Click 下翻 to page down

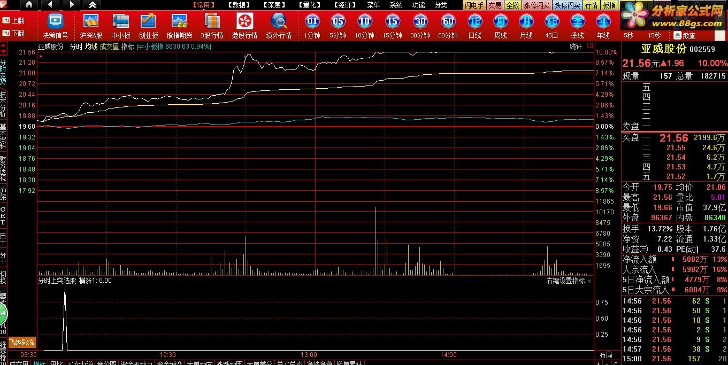coord(13,33)
